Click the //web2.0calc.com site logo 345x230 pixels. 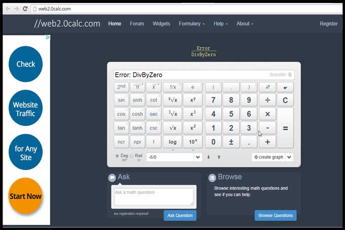point(67,23)
